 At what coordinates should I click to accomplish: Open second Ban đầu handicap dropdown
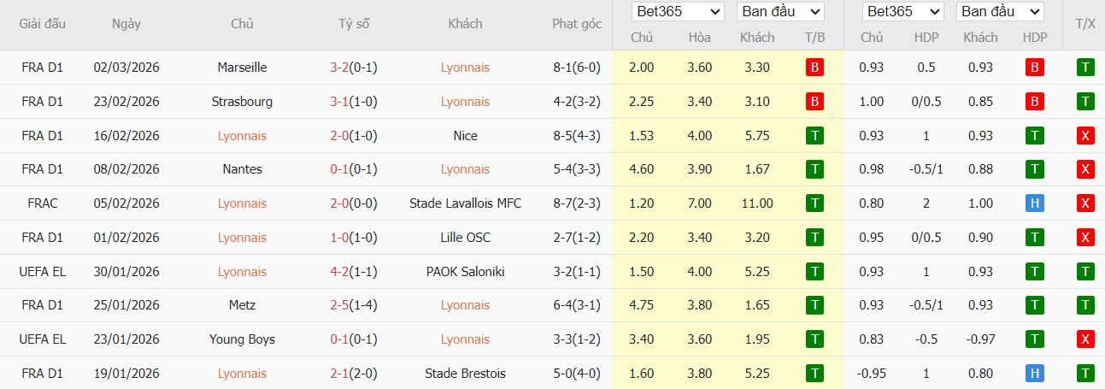(1000, 12)
